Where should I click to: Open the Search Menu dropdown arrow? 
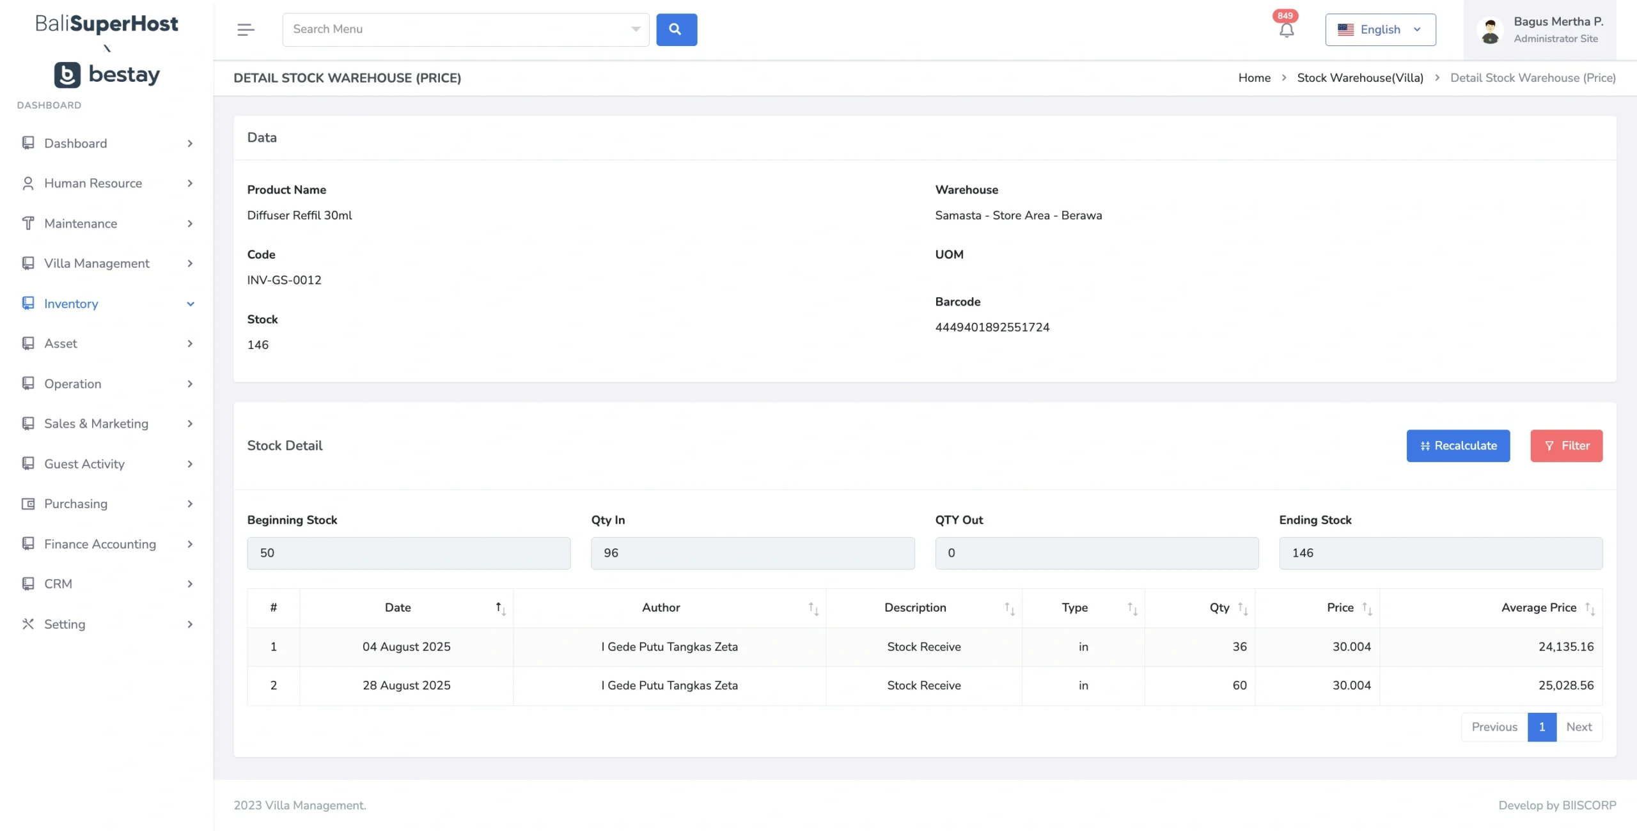tap(636, 29)
